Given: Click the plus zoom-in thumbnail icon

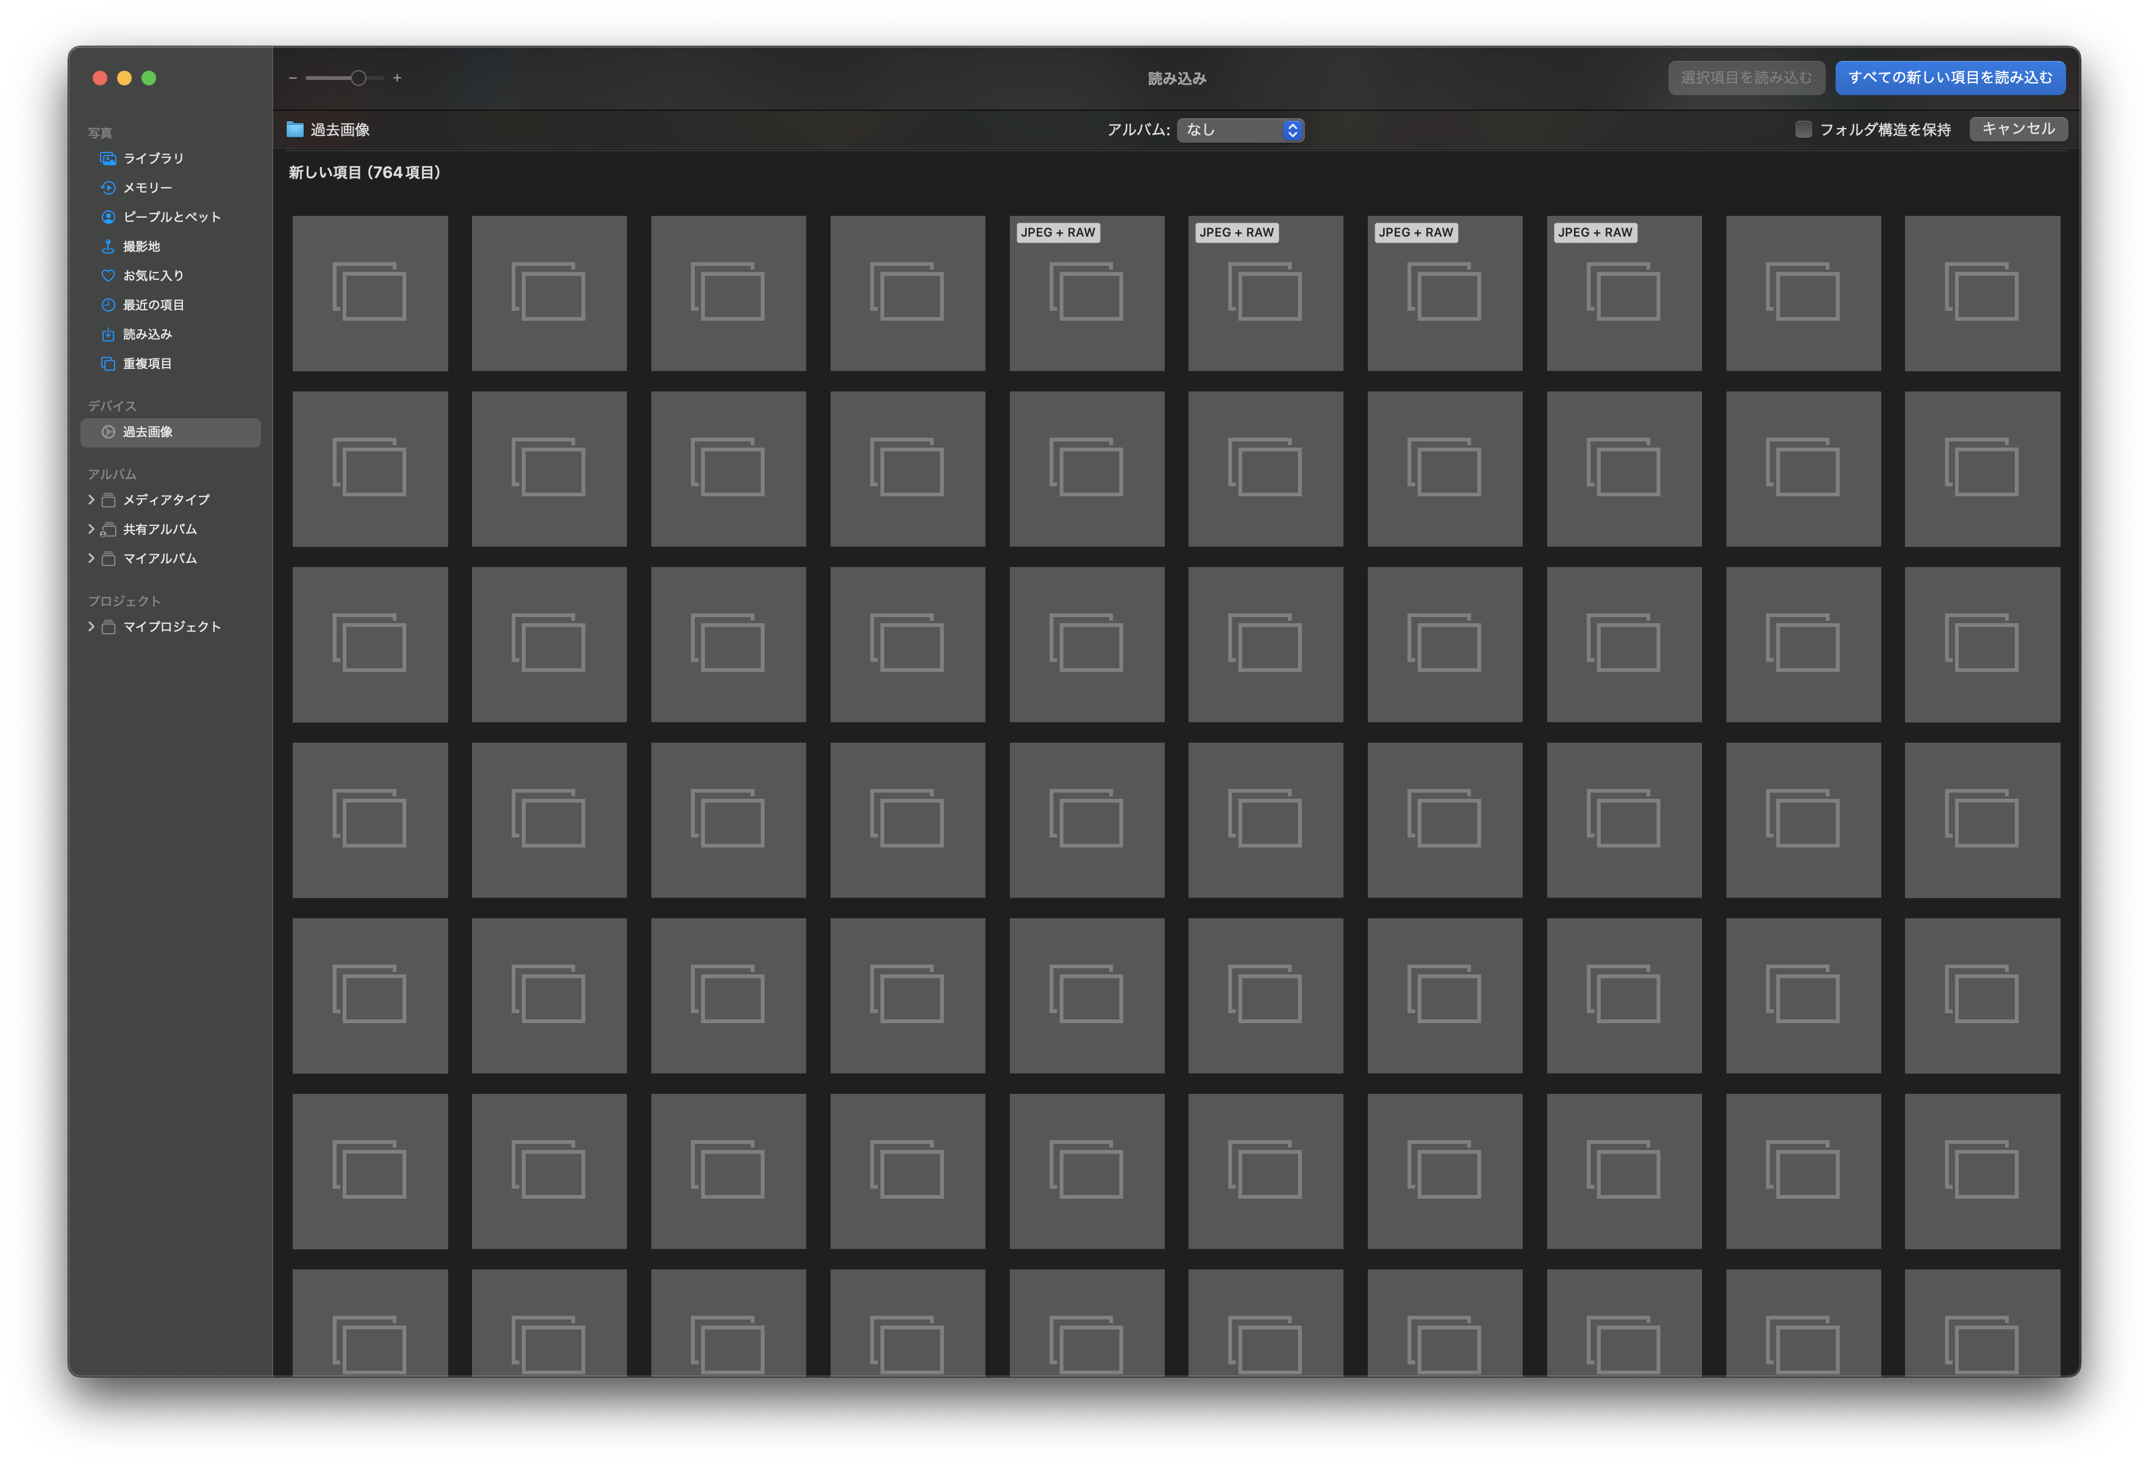Looking at the screenshot, I should pos(397,79).
